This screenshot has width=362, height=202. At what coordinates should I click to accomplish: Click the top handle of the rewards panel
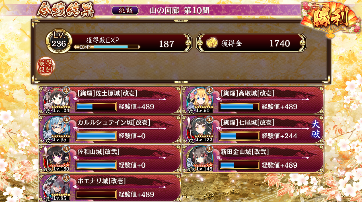pos(181,20)
